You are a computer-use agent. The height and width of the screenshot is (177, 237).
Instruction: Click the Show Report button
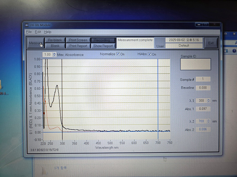coord(103,46)
